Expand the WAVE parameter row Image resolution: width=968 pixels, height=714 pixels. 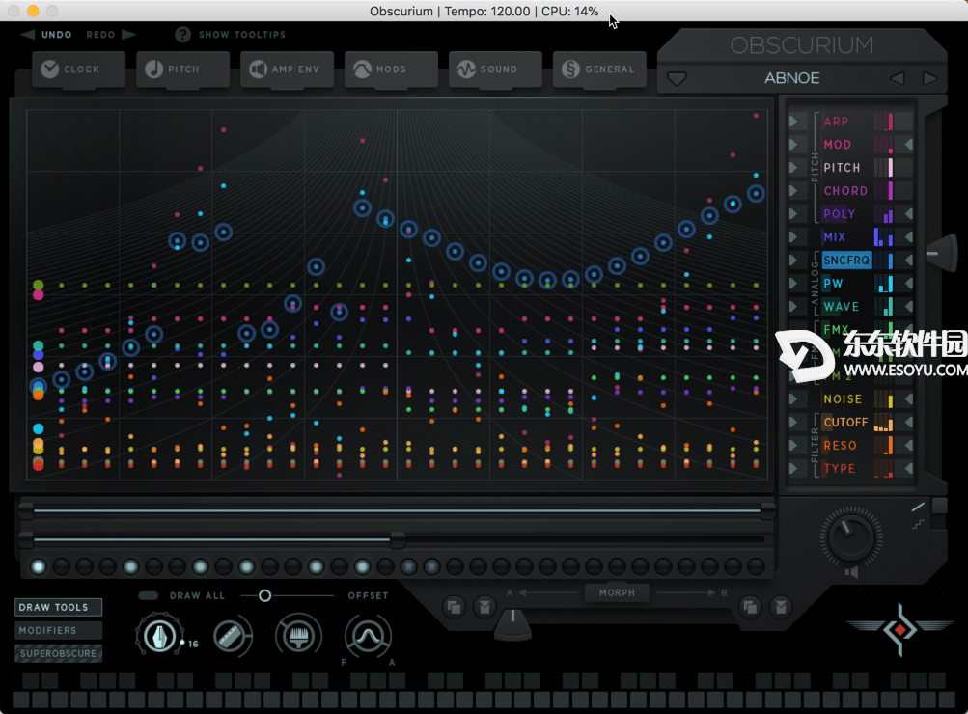pos(794,307)
